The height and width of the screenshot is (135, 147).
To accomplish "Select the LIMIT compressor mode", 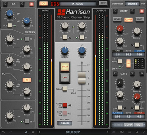I will pos(140,19).
